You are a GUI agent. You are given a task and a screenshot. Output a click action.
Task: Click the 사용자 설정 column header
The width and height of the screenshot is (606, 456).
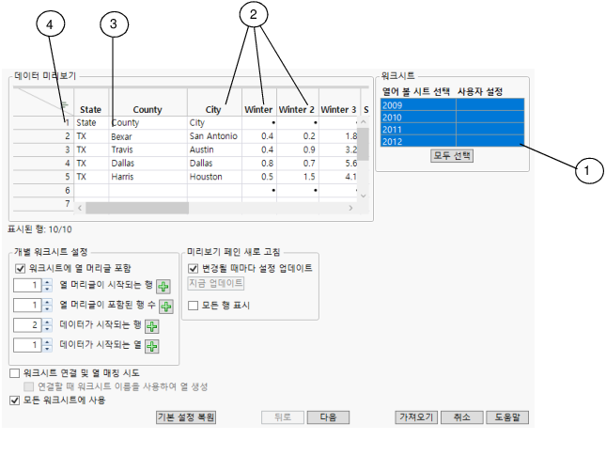pyautogui.click(x=480, y=91)
